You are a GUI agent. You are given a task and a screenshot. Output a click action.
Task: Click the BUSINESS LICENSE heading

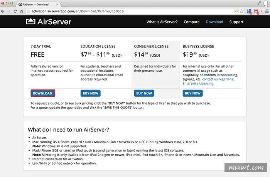[198, 46]
